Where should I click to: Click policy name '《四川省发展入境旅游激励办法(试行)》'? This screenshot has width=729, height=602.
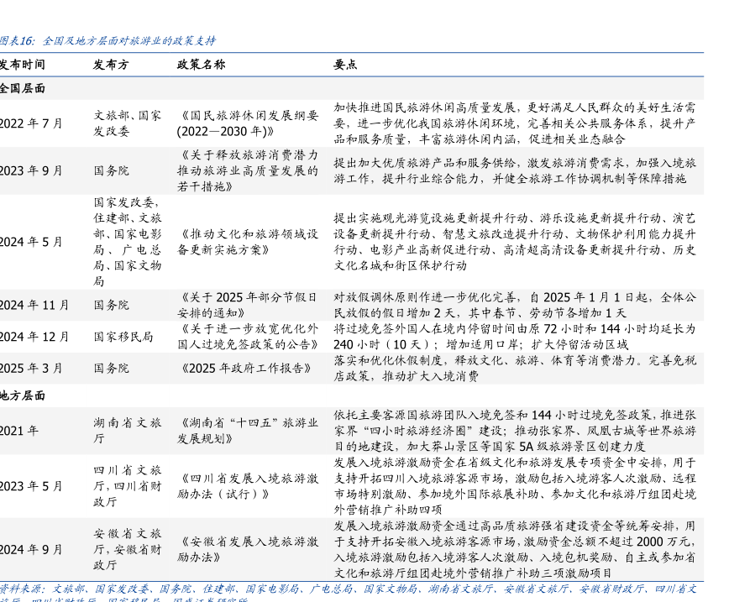(x=248, y=486)
